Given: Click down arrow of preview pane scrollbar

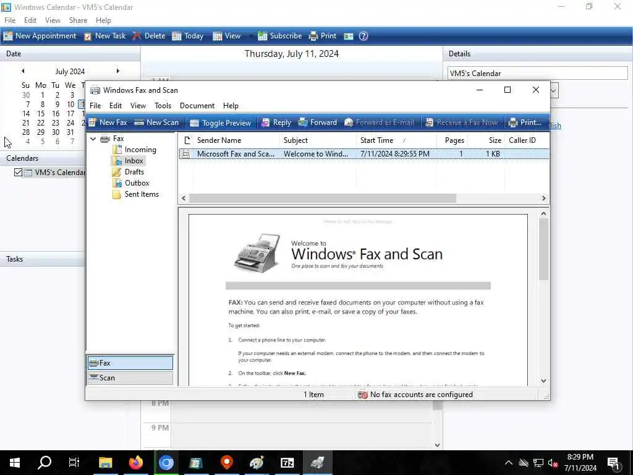Looking at the screenshot, I should [x=543, y=380].
